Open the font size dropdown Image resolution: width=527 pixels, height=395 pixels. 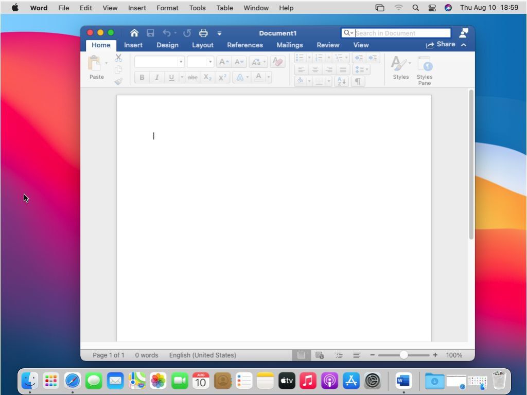click(210, 62)
